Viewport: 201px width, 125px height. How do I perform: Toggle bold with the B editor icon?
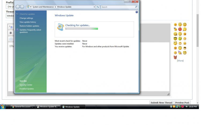(11, 33)
